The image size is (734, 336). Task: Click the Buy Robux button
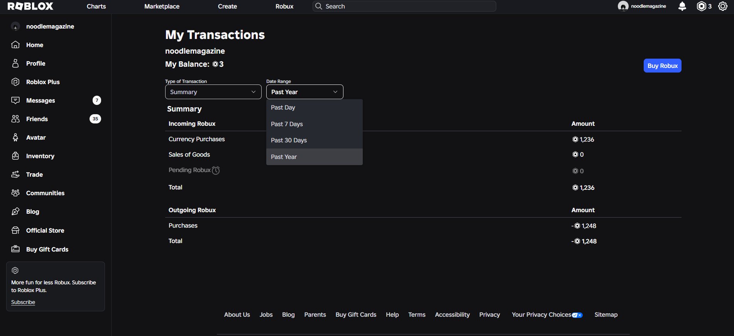point(663,66)
